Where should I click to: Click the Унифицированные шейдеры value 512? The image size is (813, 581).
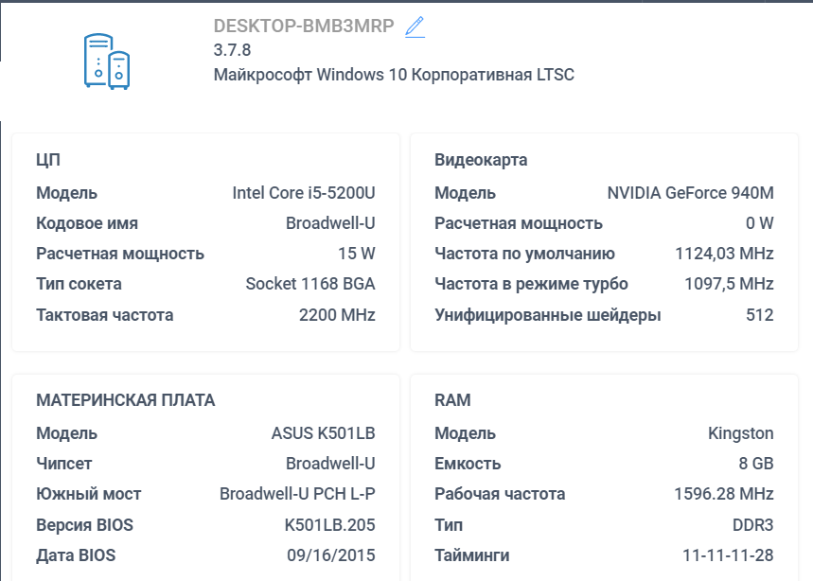(x=760, y=315)
